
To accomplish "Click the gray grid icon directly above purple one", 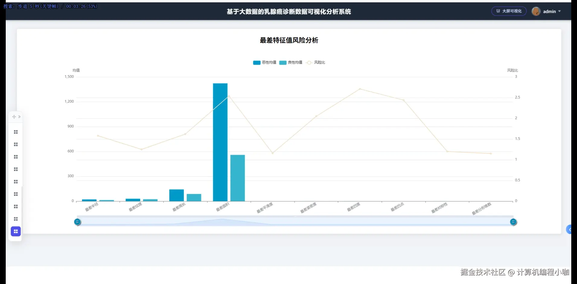I will click(16, 219).
